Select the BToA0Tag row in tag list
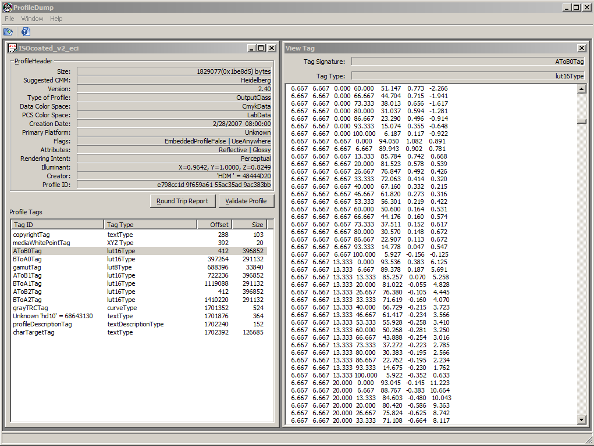The width and height of the screenshot is (594, 446). [x=27, y=259]
